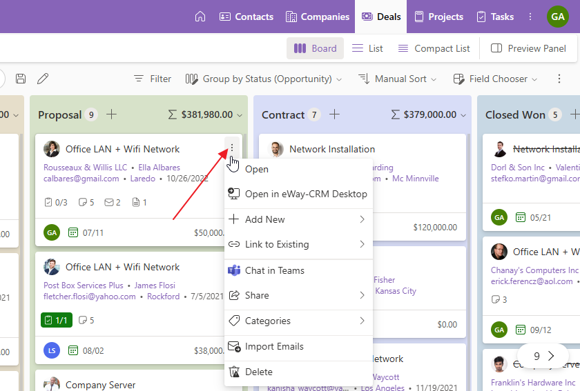The image size is (580, 391).
Task: Click fletcher.flosi@yahoo.com email link
Action: pyautogui.click(x=90, y=297)
